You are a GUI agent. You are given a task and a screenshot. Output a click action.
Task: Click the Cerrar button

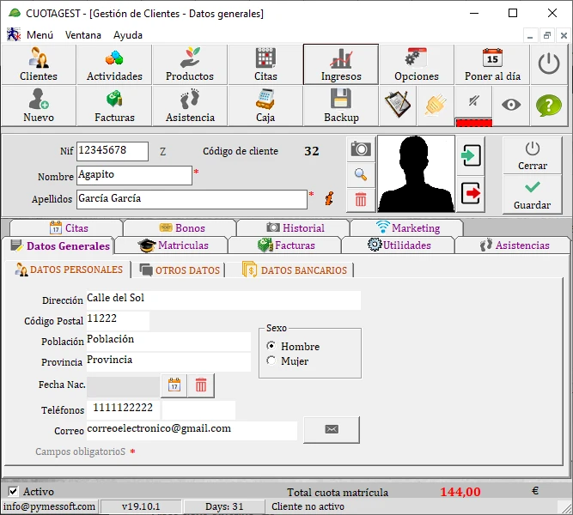click(x=532, y=155)
